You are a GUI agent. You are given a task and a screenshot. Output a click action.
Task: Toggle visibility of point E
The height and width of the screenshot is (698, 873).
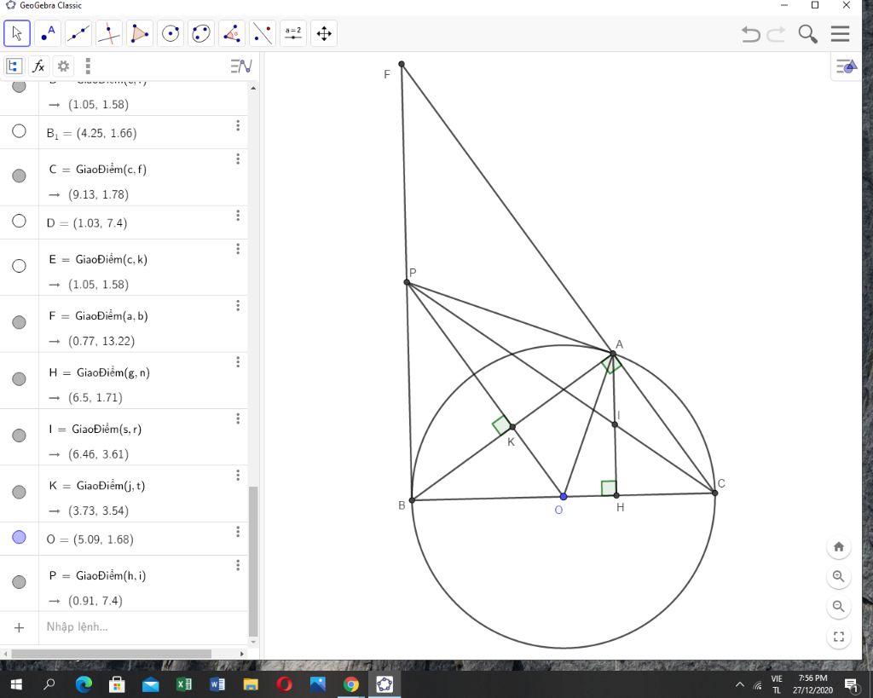click(19, 266)
